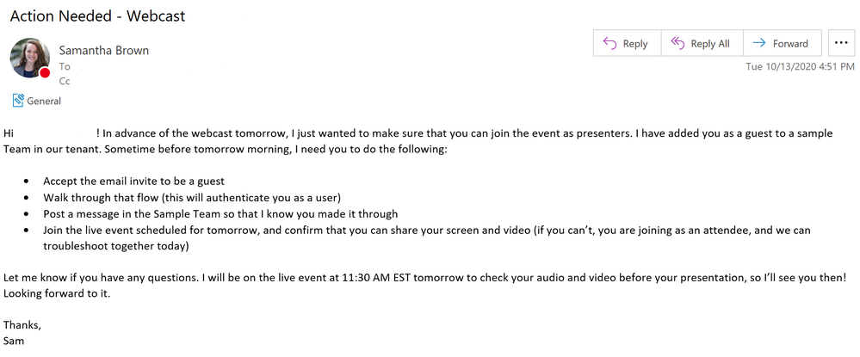
Task: Click Samantha Brown's profile photo
Action: click(x=29, y=58)
